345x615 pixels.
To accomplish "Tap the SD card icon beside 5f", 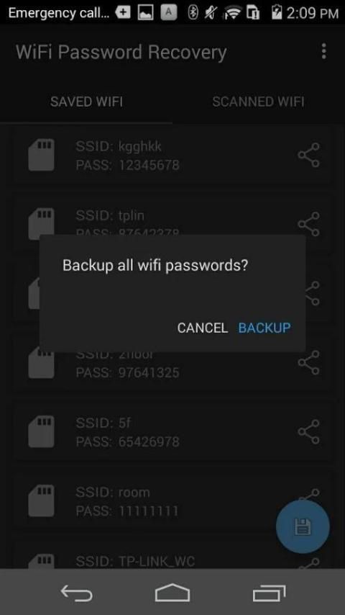I will pyautogui.click(x=41, y=432).
